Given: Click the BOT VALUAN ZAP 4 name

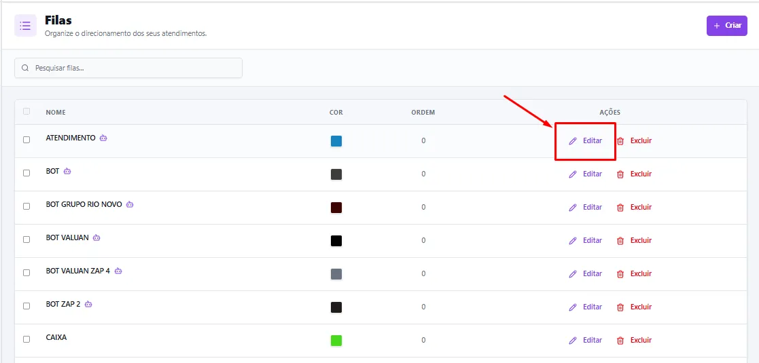Looking at the screenshot, I should coord(78,271).
